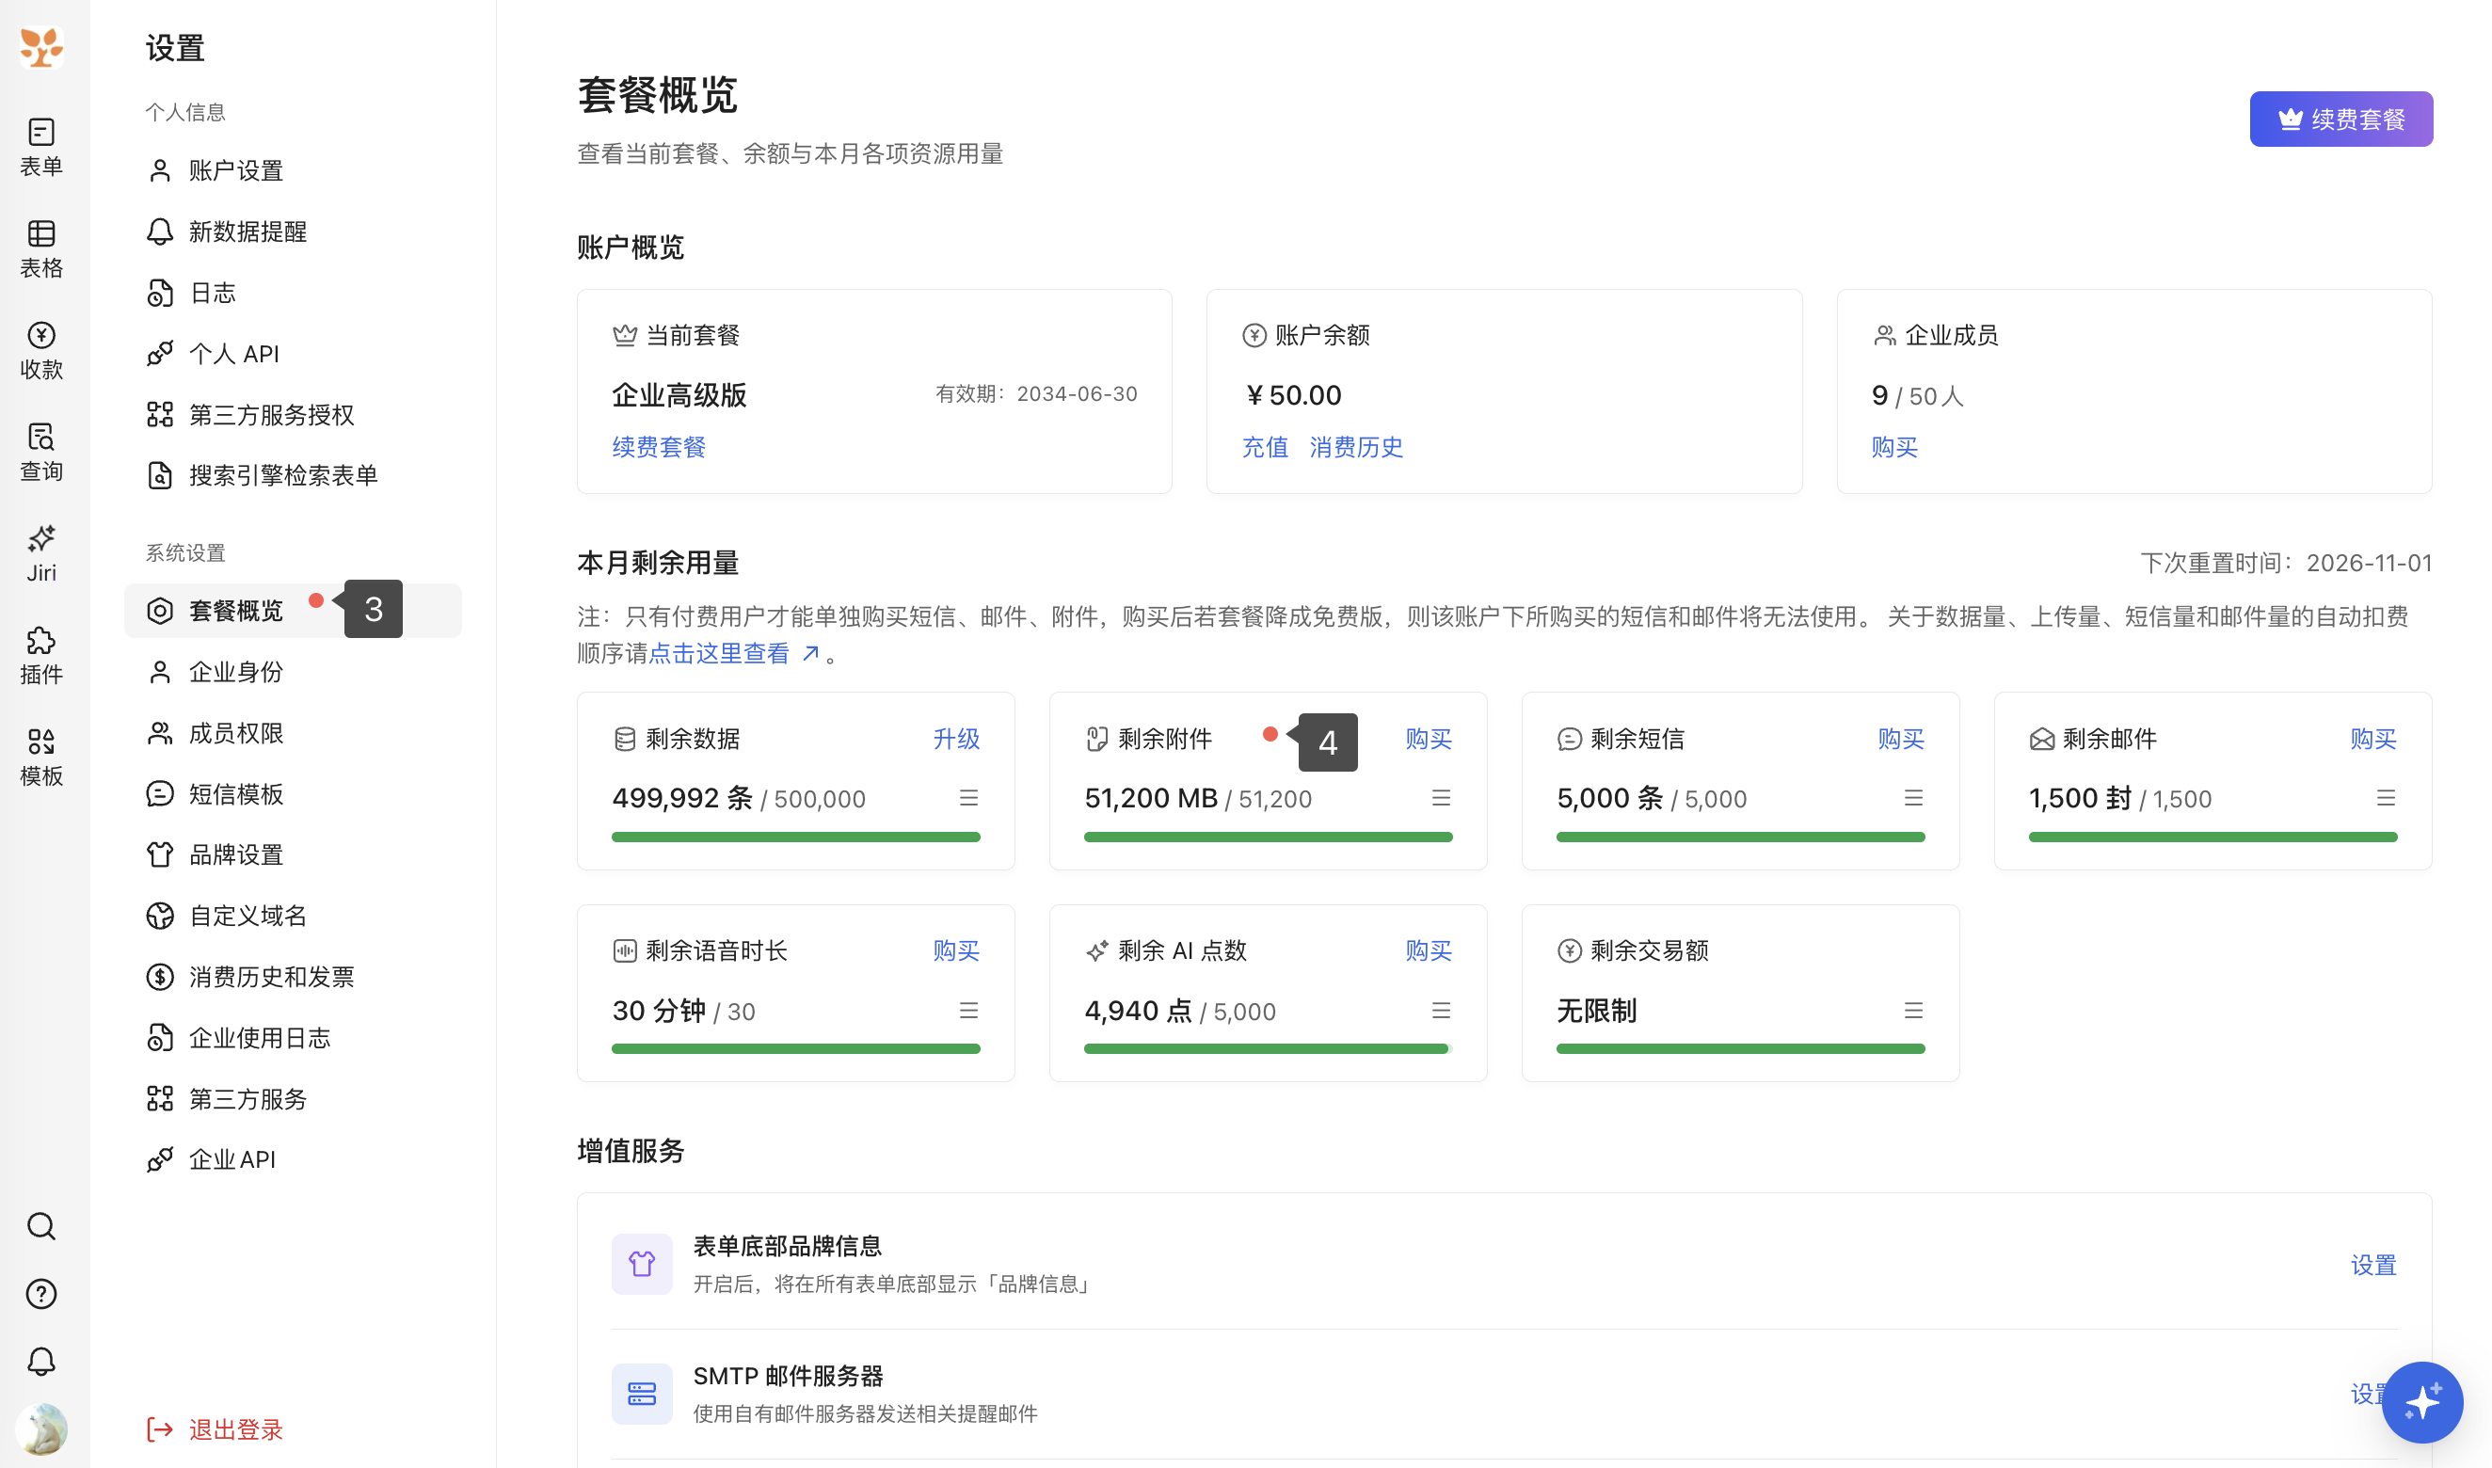Open 模板 templates in left rail
Image resolution: width=2492 pixels, height=1468 pixels.
pyautogui.click(x=41, y=757)
